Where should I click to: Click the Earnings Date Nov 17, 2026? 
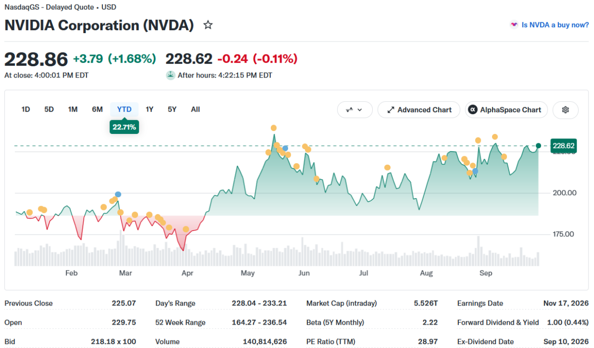(x=566, y=304)
